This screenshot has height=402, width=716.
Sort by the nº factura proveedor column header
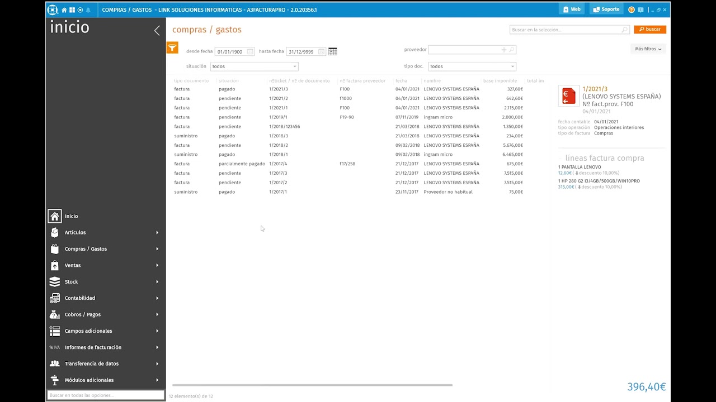[x=362, y=81]
